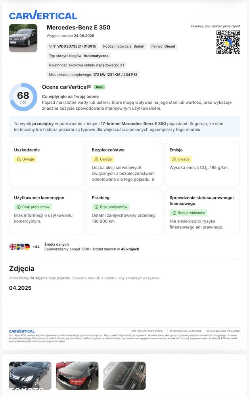249x397 pixels.
Task: Click the VIN number tag
Action: (73, 46)
